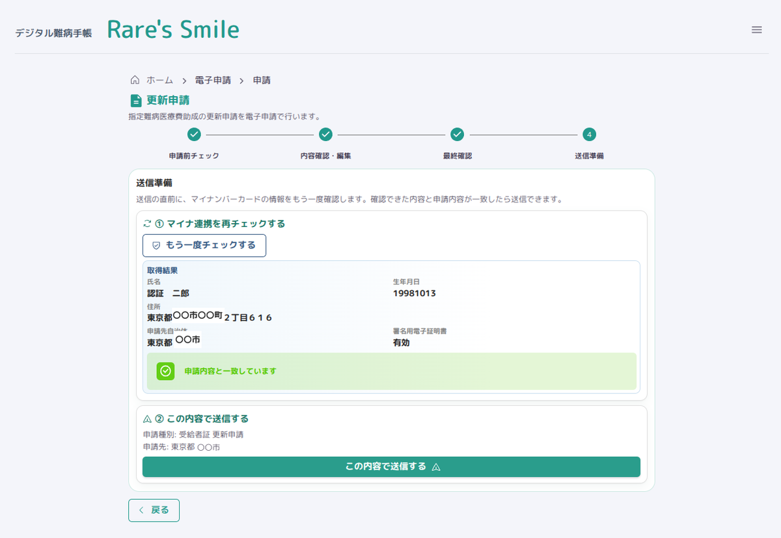Image resolution: width=781 pixels, height=538 pixels.
Task: Select the 最終確認 step label
Action: coord(458,156)
